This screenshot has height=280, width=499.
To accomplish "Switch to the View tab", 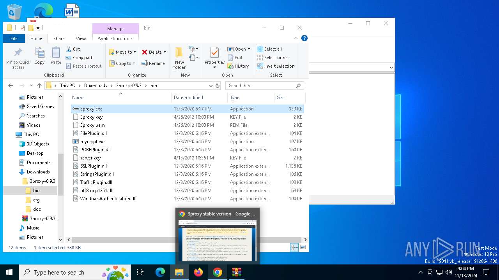I will click(81, 38).
